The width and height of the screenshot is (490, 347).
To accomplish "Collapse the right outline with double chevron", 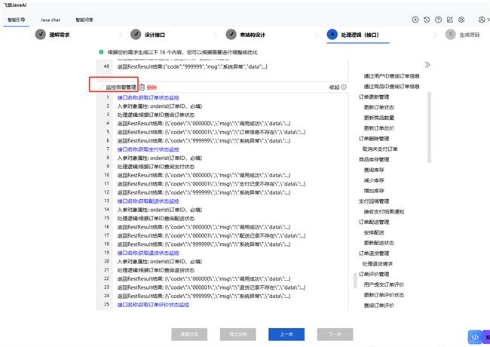I will (427, 65).
